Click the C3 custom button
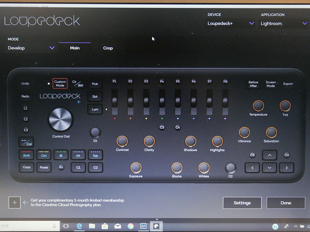 coord(162,127)
